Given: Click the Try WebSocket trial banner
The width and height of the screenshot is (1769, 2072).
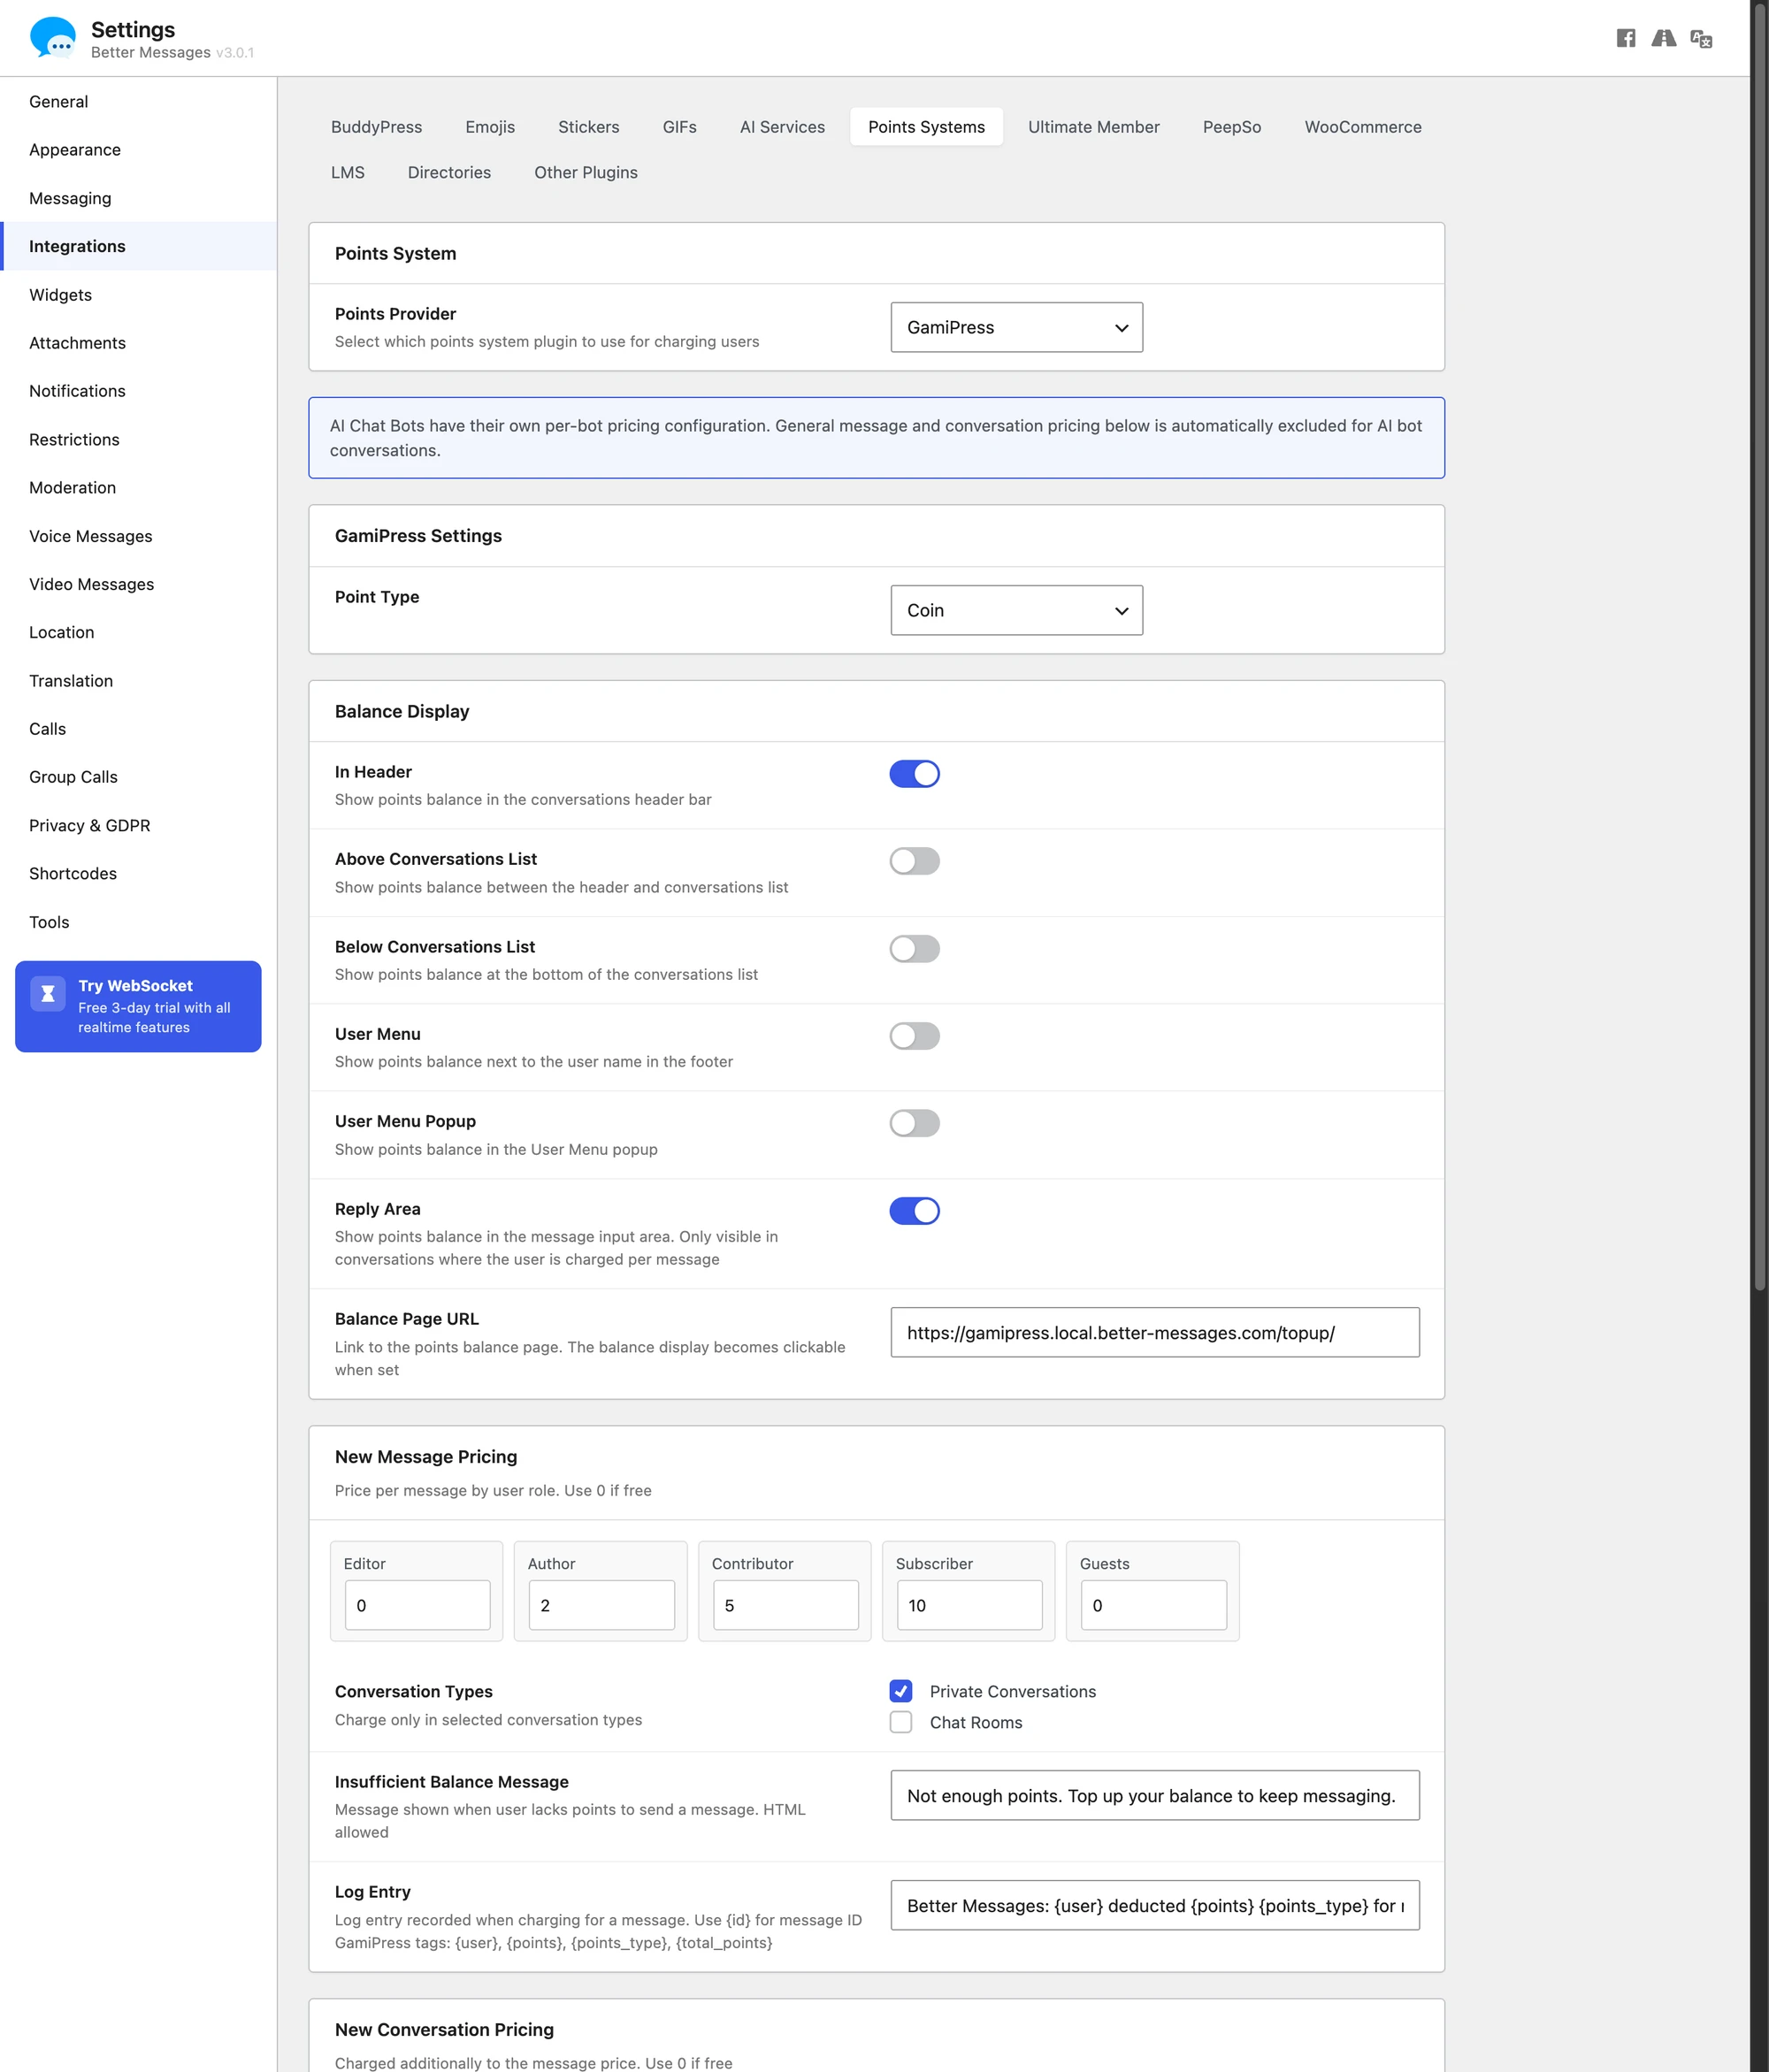Looking at the screenshot, I should (x=138, y=1006).
